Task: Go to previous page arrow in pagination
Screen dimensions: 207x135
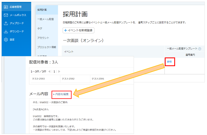Action: click(x=49, y=71)
